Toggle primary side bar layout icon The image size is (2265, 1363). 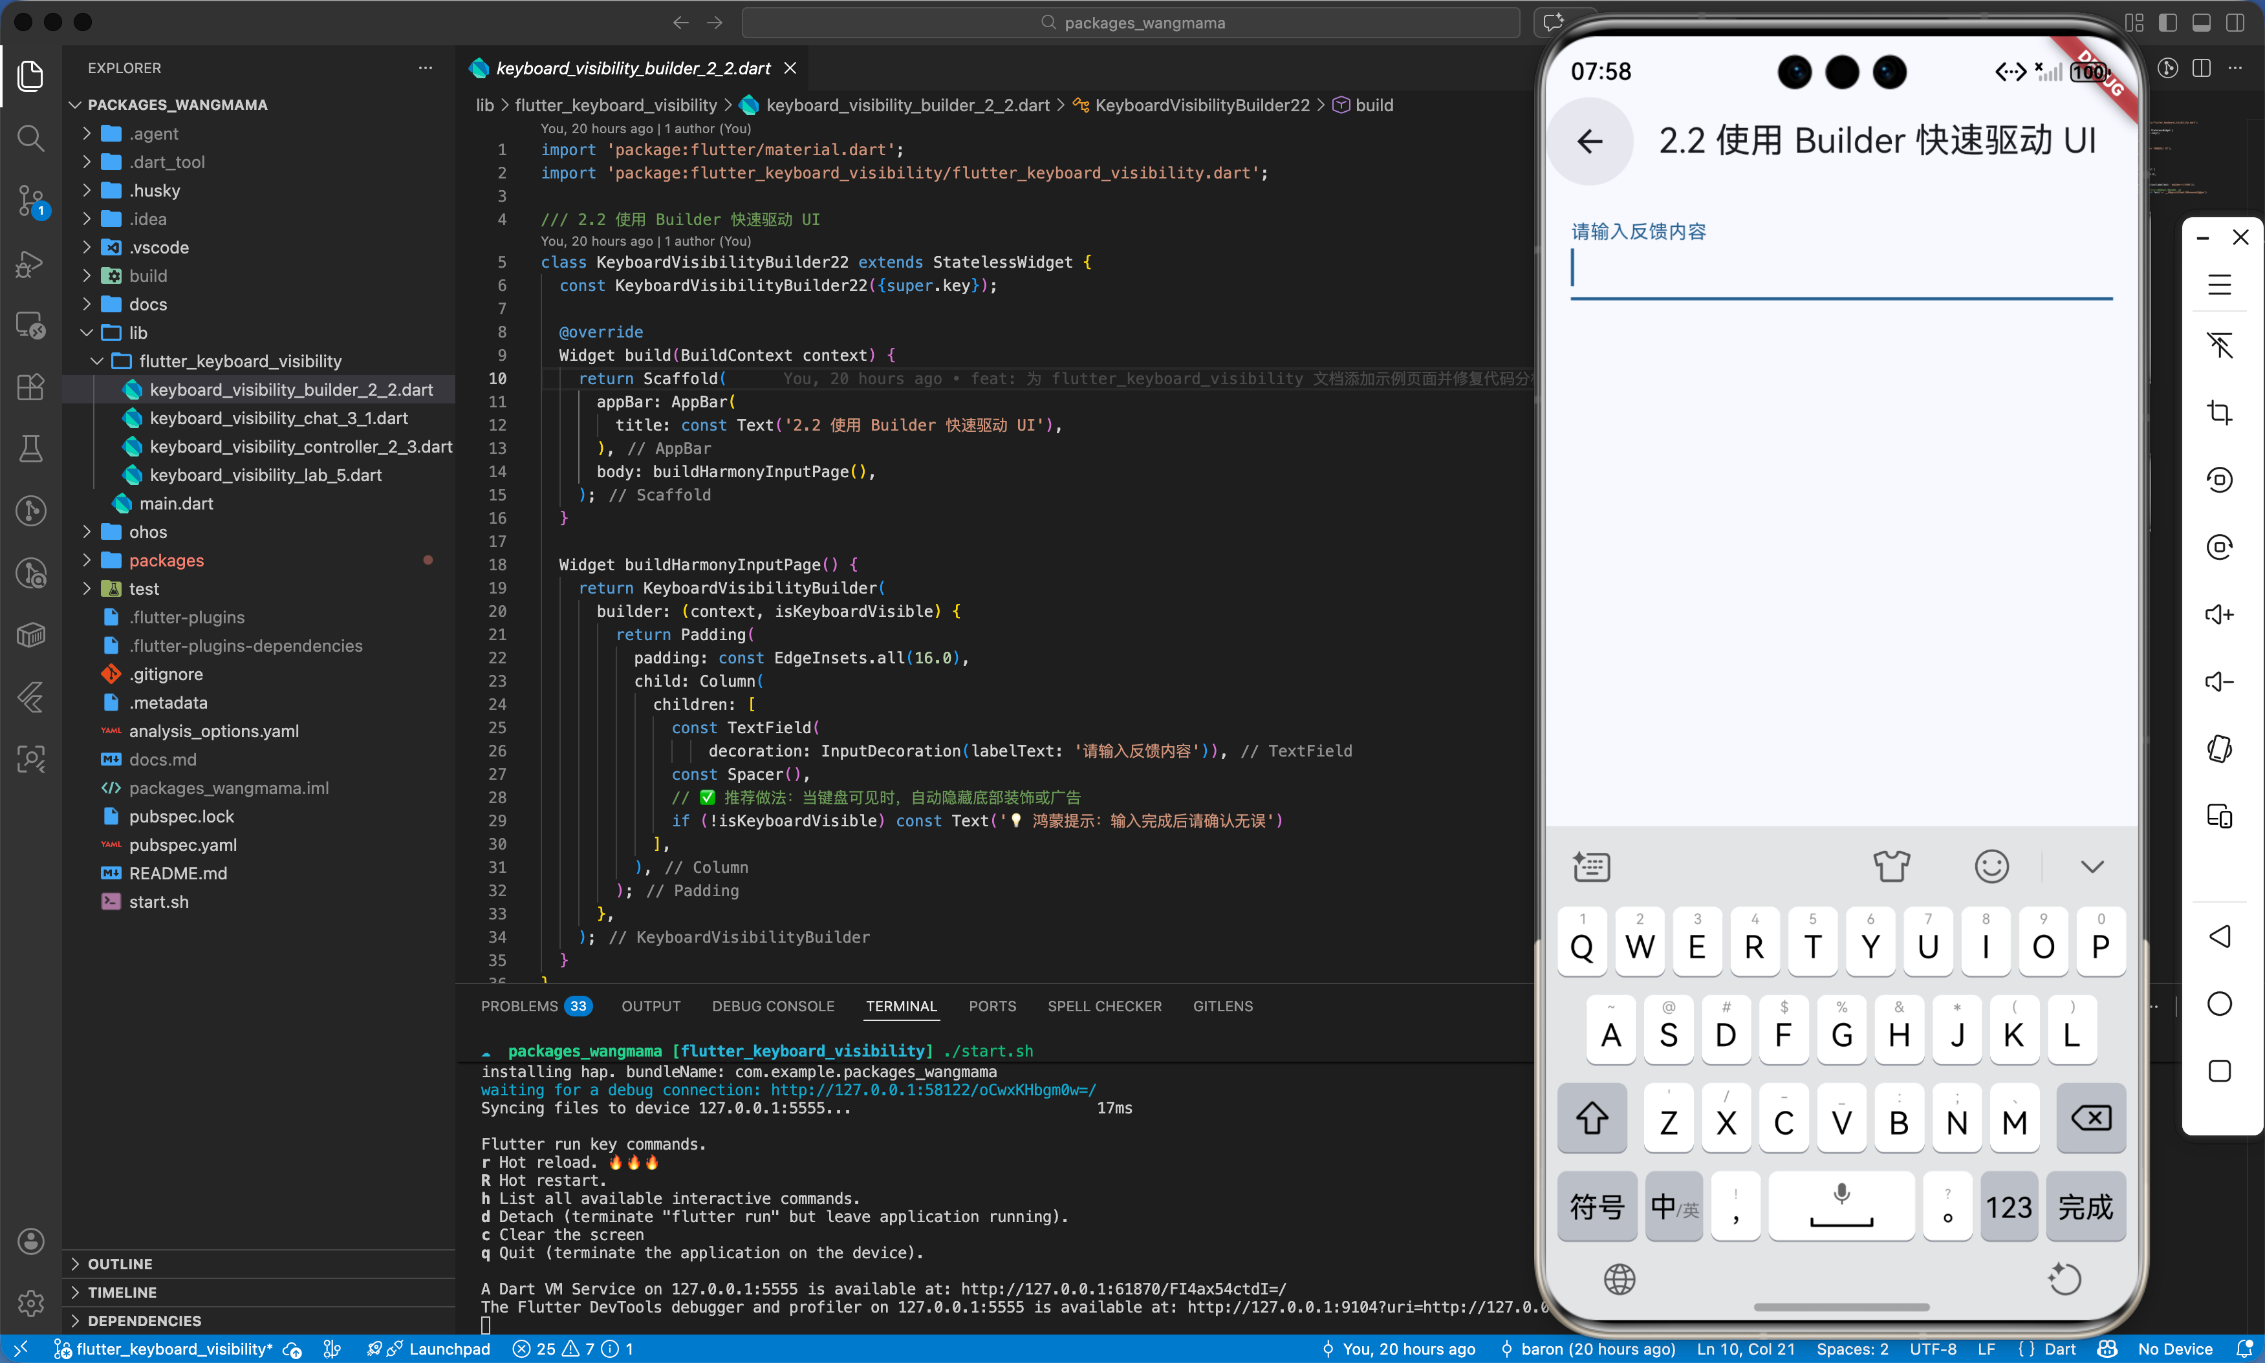[x=2167, y=23]
